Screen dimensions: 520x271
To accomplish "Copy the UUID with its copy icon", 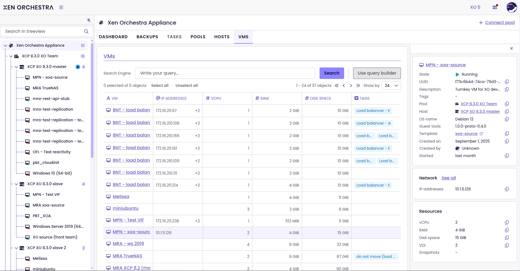I will tap(507, 82).
